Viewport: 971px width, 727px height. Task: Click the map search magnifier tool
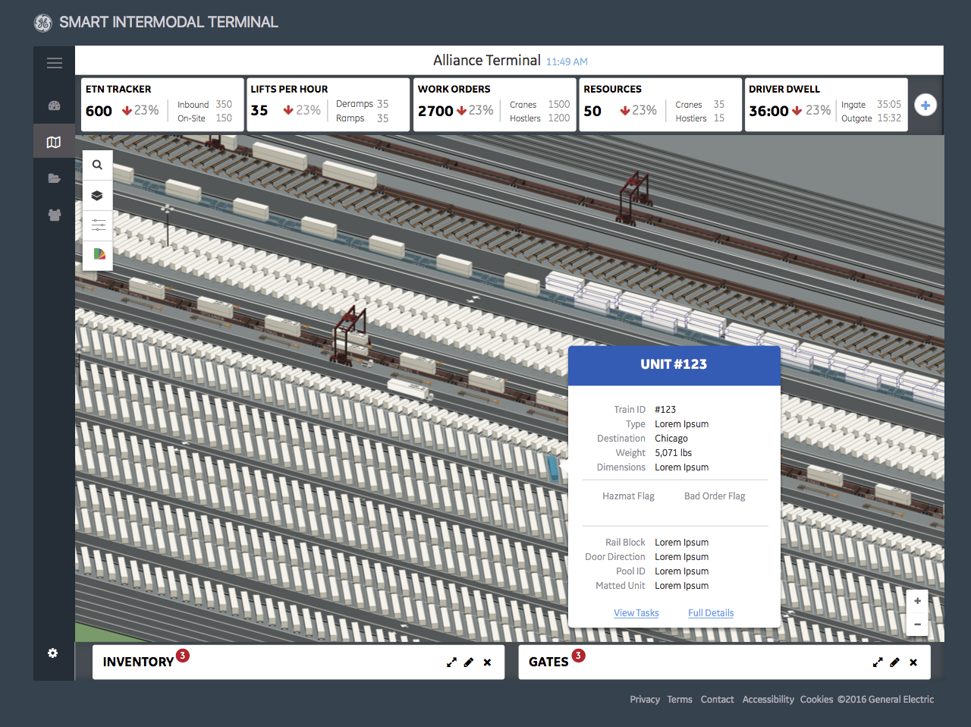97,165
